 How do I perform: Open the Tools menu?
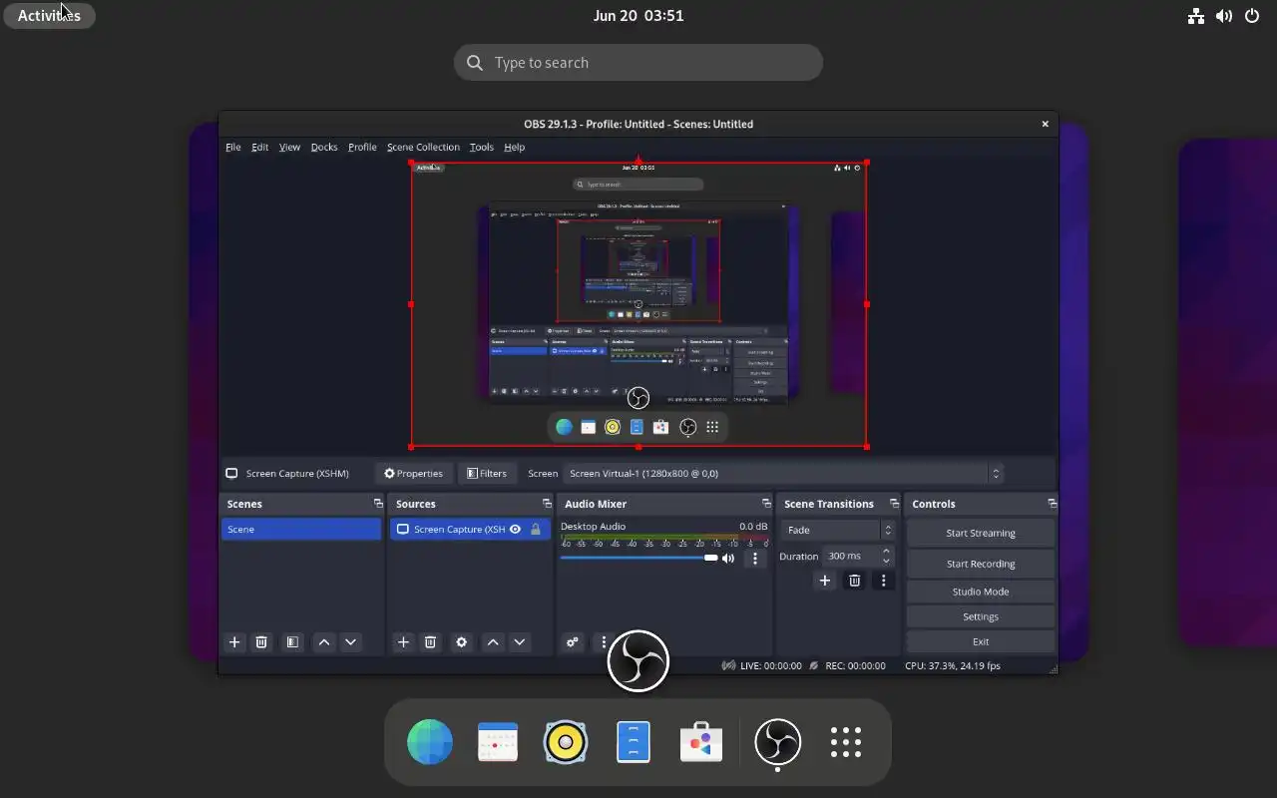pos(482,147)
